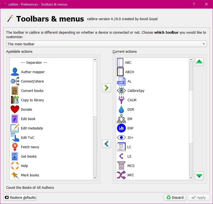The height and width of the screenshot is (204, 213).
Task: Click the Restore defaults button
Action: click(20, 197)
